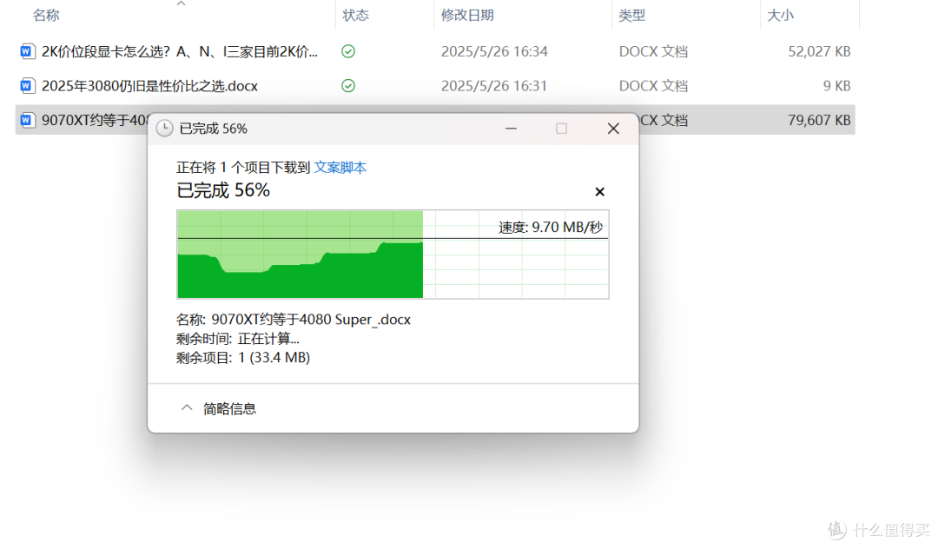Cancel the download with the small X button
Image resolution: width=938 pixels, height=549 pixels.
pyautogui.click(x=599, y=191)
